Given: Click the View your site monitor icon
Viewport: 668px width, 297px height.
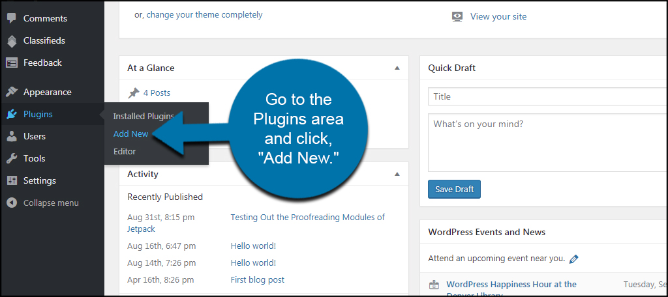Looking at the screenshot, I should [457, 17].
